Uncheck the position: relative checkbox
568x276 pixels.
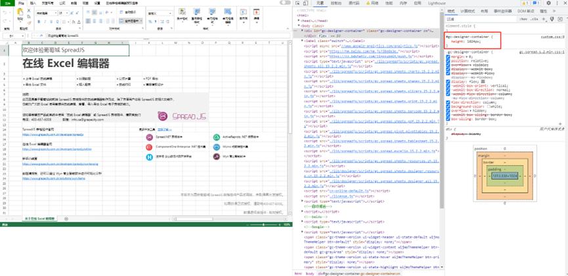click(448, 61)
